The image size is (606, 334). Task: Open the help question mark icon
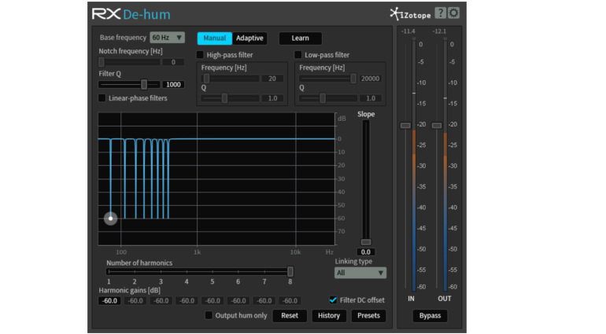[440, 13]
